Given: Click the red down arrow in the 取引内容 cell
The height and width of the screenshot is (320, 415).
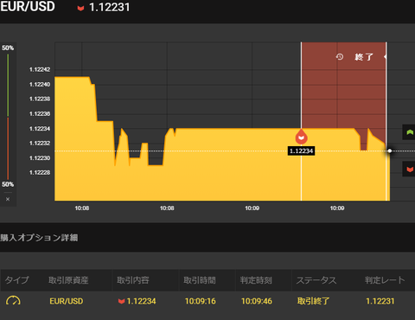Looking at the screenshot, I should (121, 301).
